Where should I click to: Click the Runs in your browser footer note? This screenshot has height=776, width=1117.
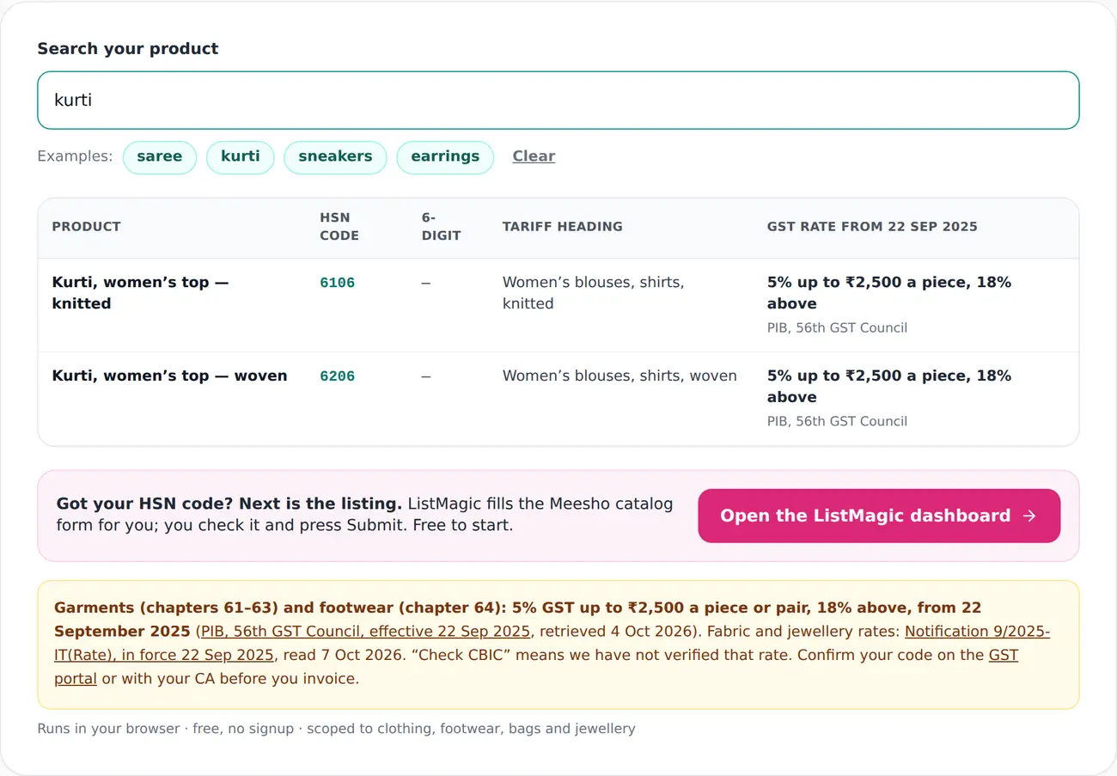click(337, 729)
